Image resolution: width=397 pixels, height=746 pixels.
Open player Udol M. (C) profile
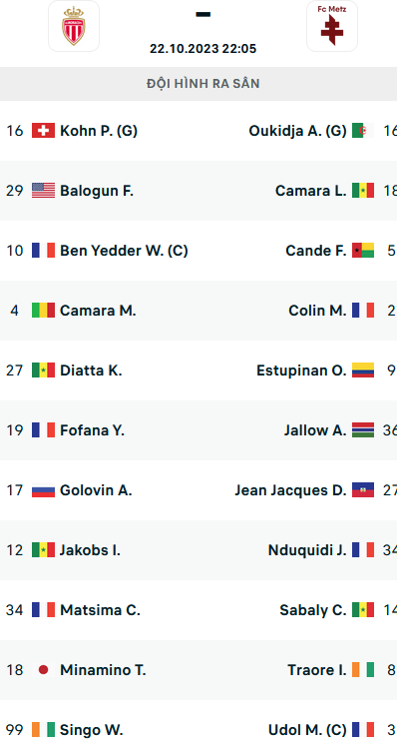click(307, 730)
